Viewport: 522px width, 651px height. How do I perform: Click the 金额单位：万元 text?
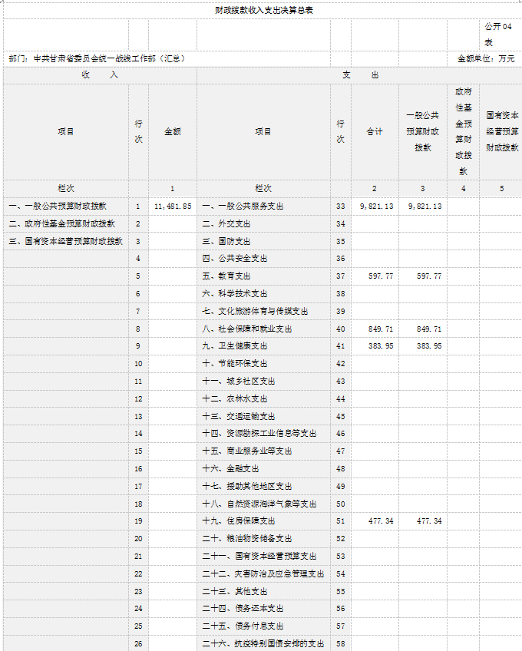486,58
